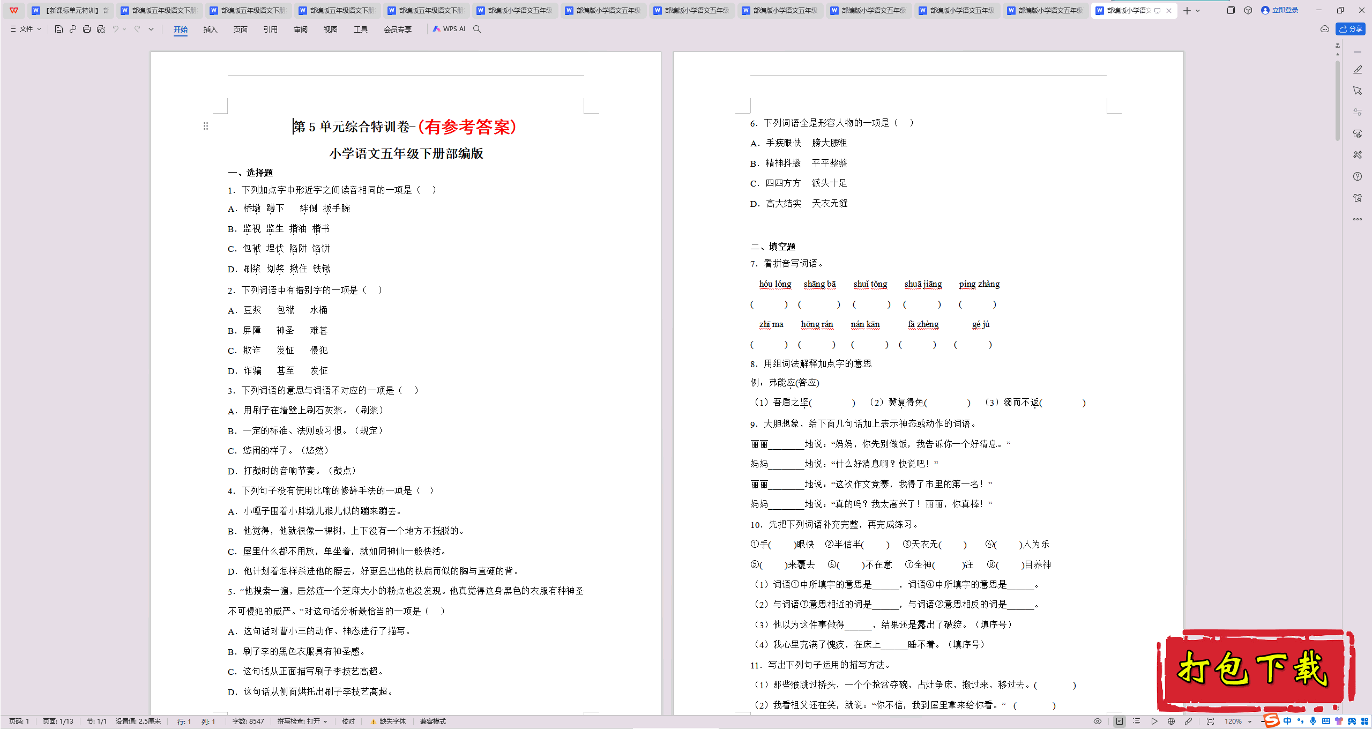Click the WPS home logo icon
This screenshot has width=1372, height=729.
(x=14, y=10)
